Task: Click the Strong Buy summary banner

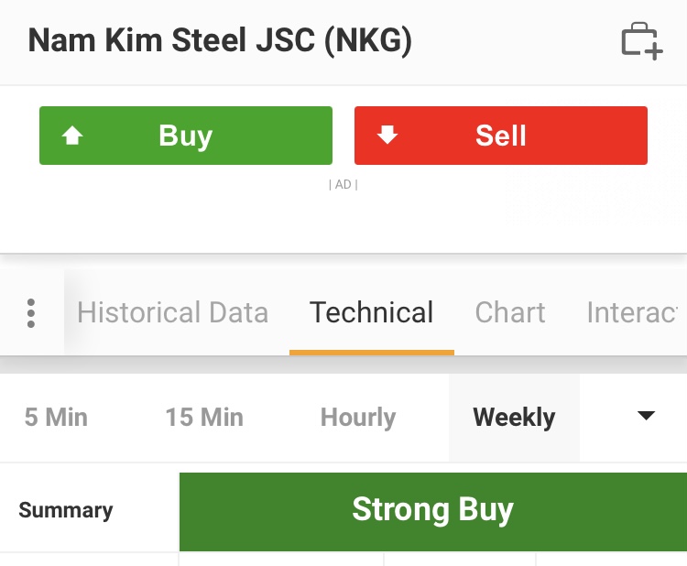Action: (x=432, y=510)
